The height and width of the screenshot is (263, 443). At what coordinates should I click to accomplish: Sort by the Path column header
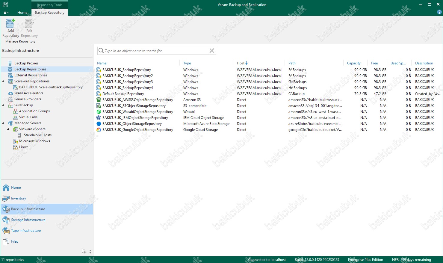[292, 63]
